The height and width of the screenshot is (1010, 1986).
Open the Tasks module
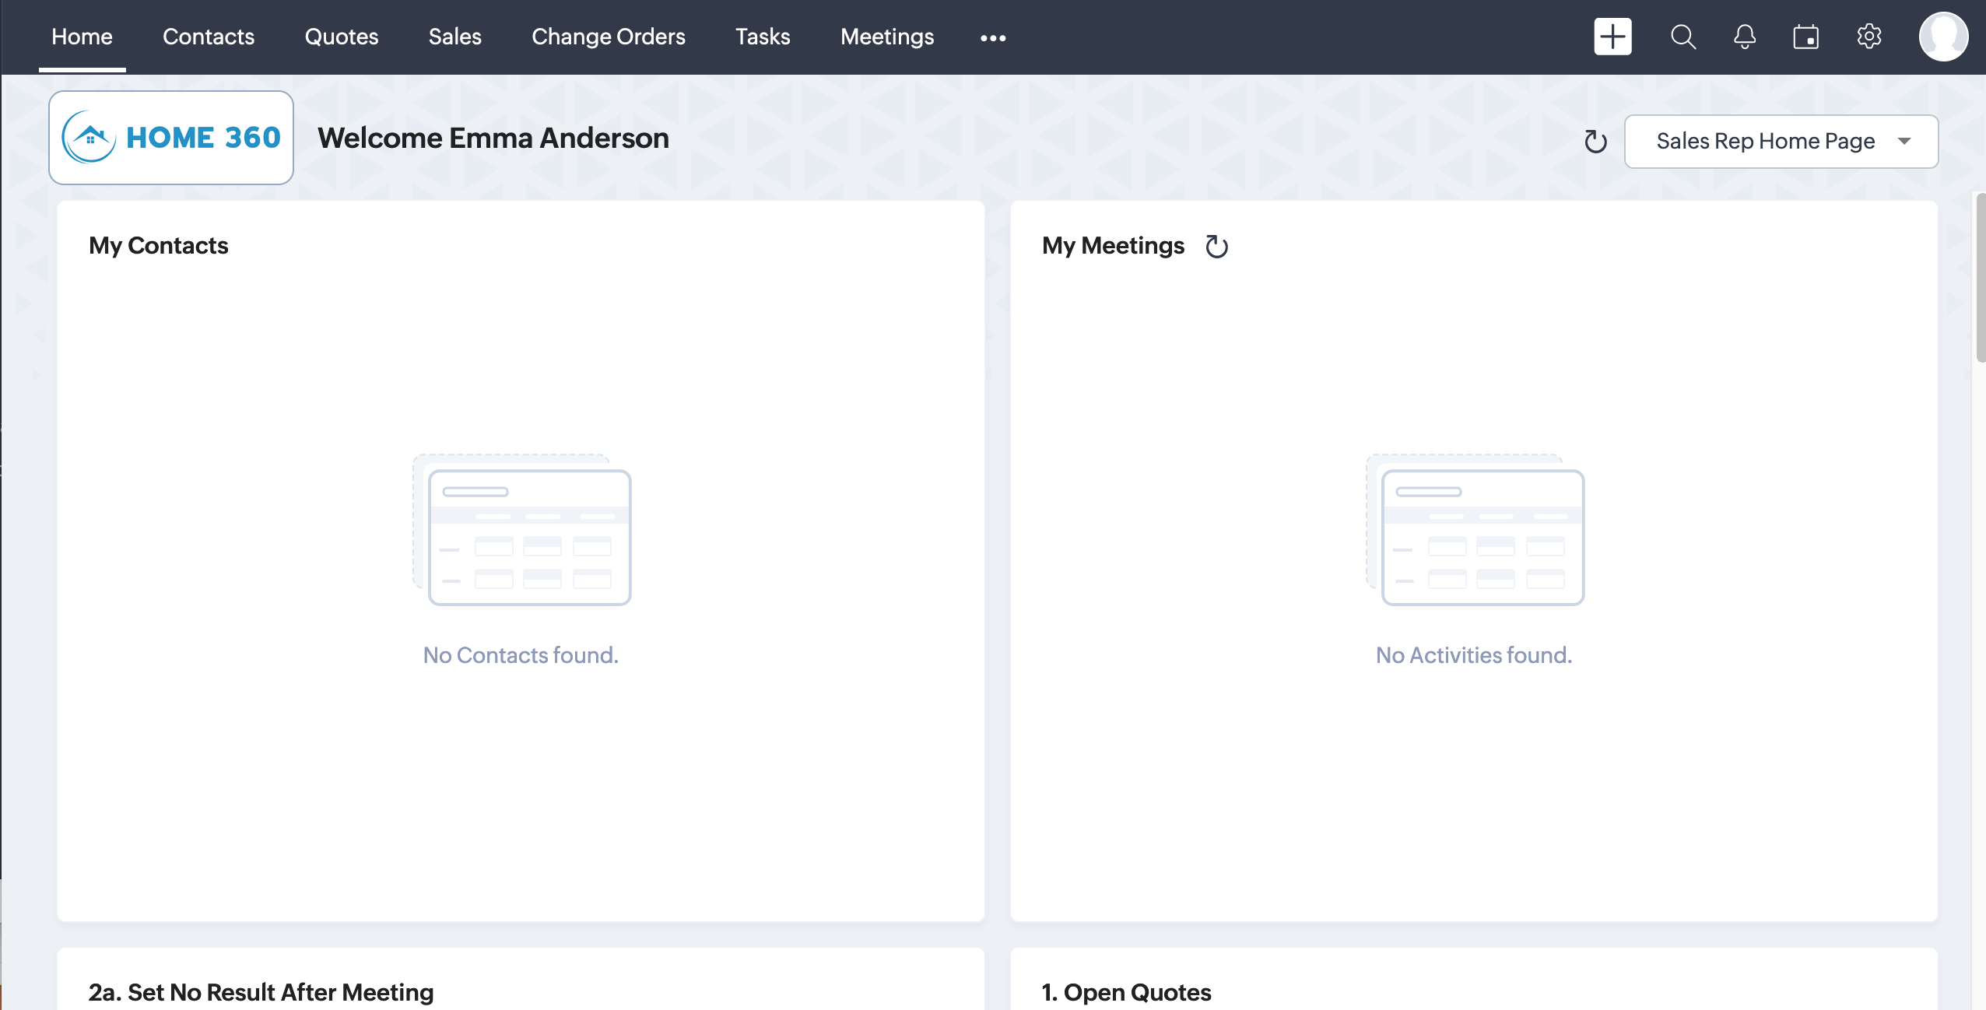coord(762,37)
